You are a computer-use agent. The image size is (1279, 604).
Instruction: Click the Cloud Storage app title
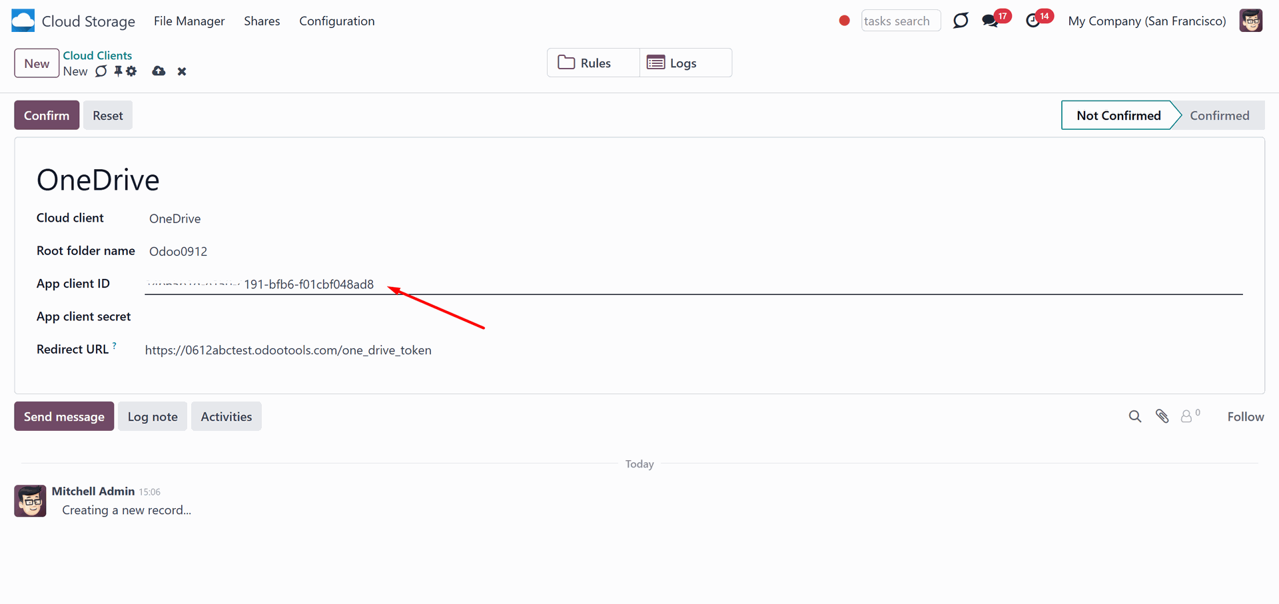[89, 21]
